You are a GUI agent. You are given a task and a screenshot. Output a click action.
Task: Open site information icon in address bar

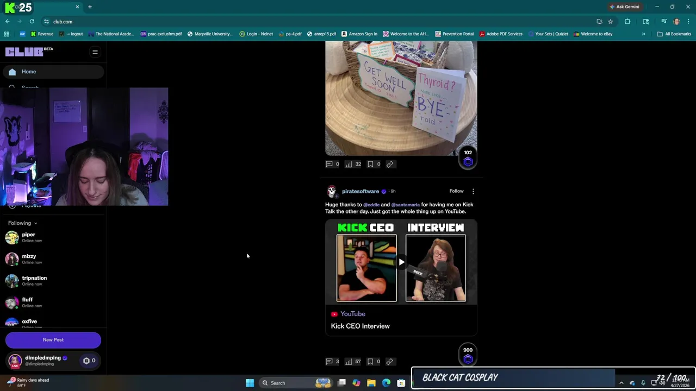[x=46, y=22]
